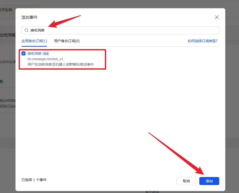Click im.message.receive_v1 event name

[45, 59]
